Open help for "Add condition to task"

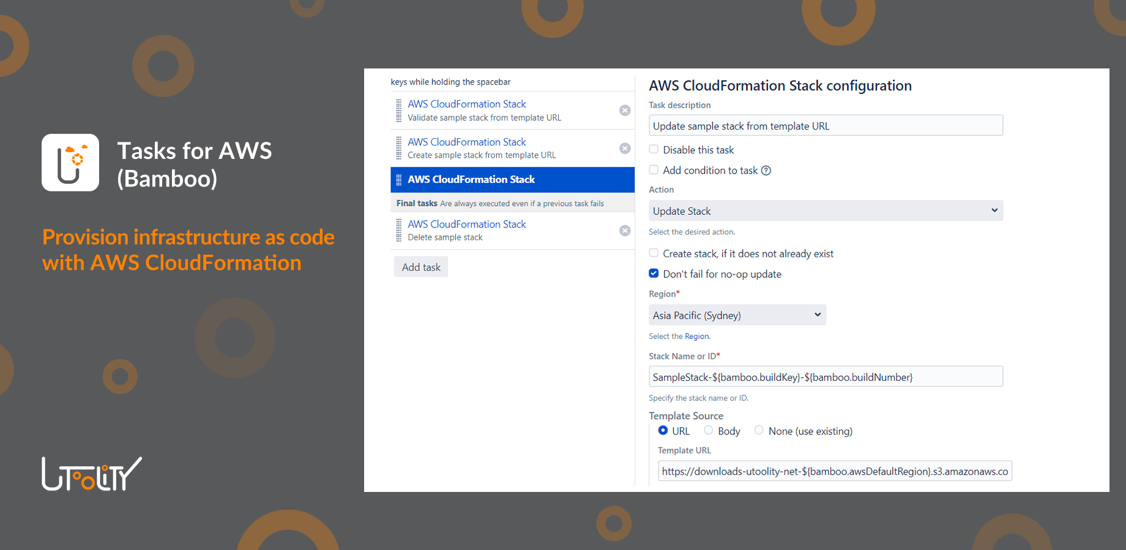[766, 170]
